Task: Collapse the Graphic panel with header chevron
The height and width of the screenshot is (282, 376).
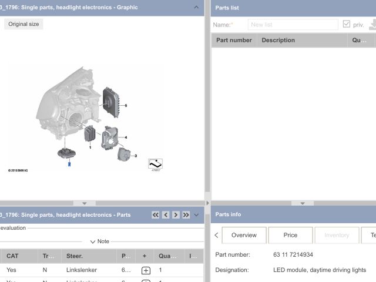Action: point(196,8)
